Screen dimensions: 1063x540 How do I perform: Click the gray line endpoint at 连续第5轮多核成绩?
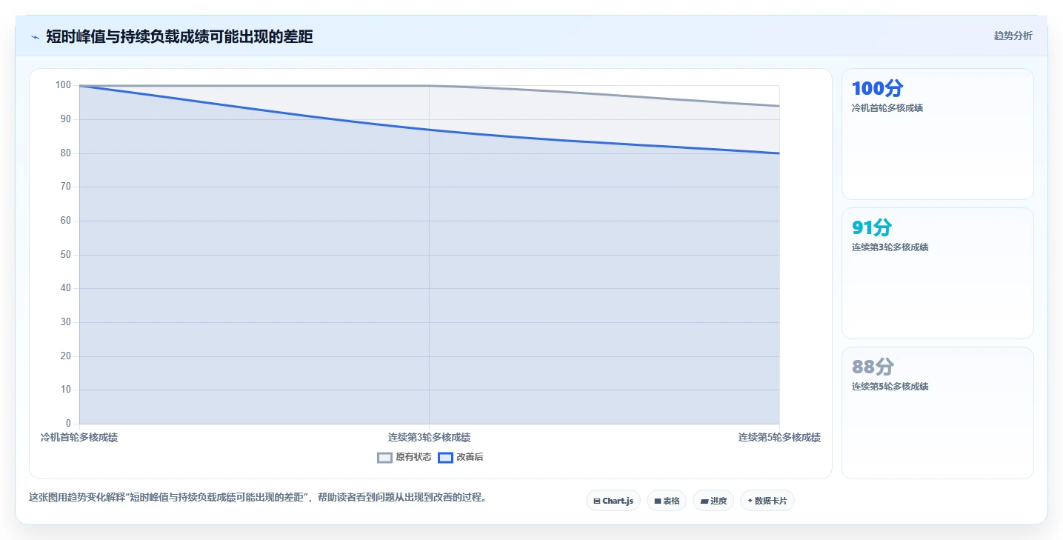pos(779,106)
